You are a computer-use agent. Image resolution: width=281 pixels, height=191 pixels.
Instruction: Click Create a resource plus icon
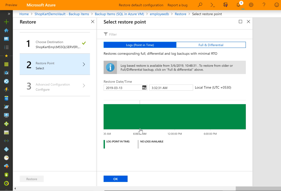[6, 22]
